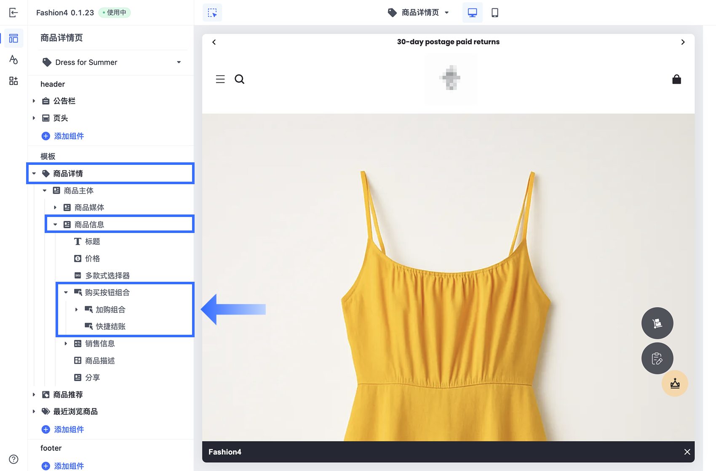The width and height of the screenshot is (716, 471).
Task: Expand the 加购组合 item
Action: [x=77, y=310]
